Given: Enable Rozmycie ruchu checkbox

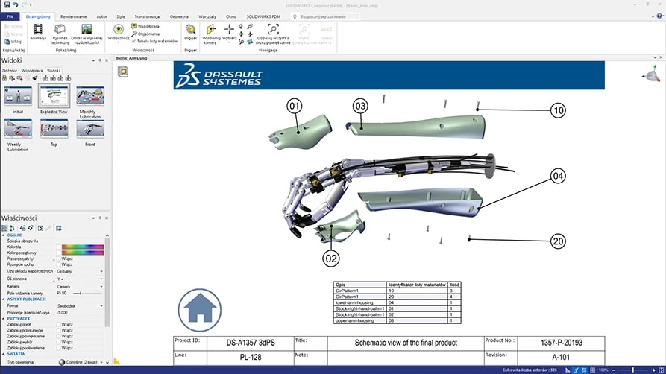Looking at the screenshot, I should pos(59,264).
